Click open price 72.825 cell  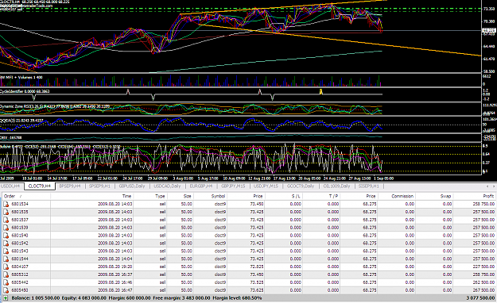[x=257, y=267]
